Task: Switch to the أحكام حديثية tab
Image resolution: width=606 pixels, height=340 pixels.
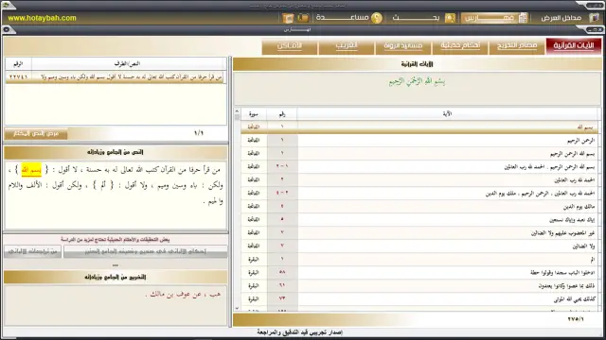Action: click(460, 46)
